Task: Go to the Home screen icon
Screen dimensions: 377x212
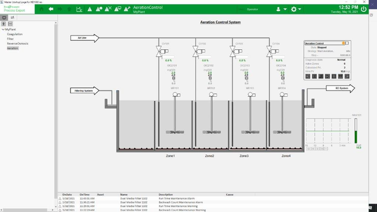Action: (41, 9)
